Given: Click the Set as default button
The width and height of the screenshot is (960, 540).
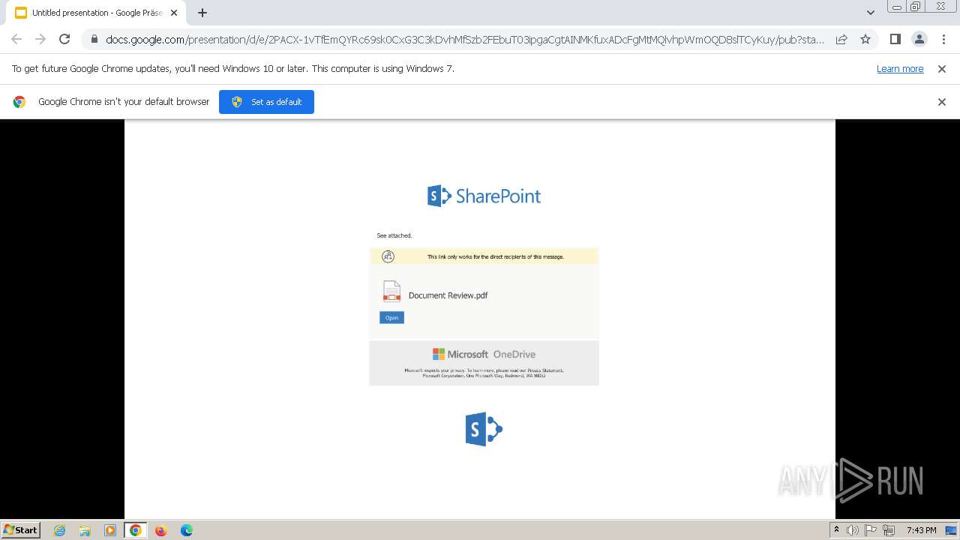Looking at the screenshot, I should (266, 102).
